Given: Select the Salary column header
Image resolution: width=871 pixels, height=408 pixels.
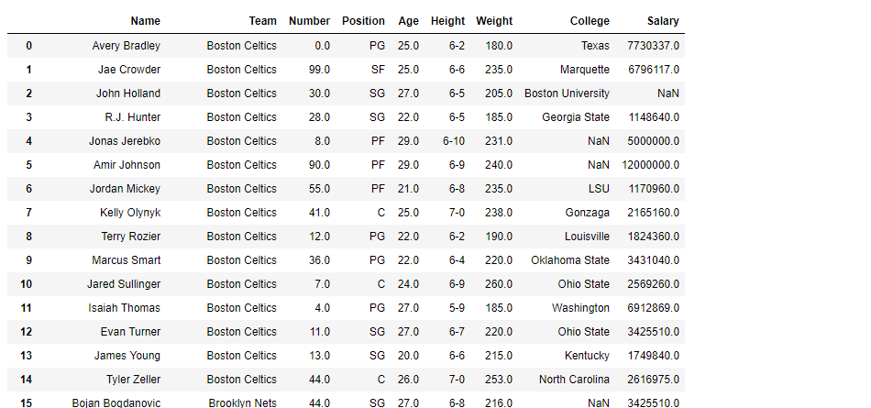Looking at the screenshot, I should coord(663,21).
